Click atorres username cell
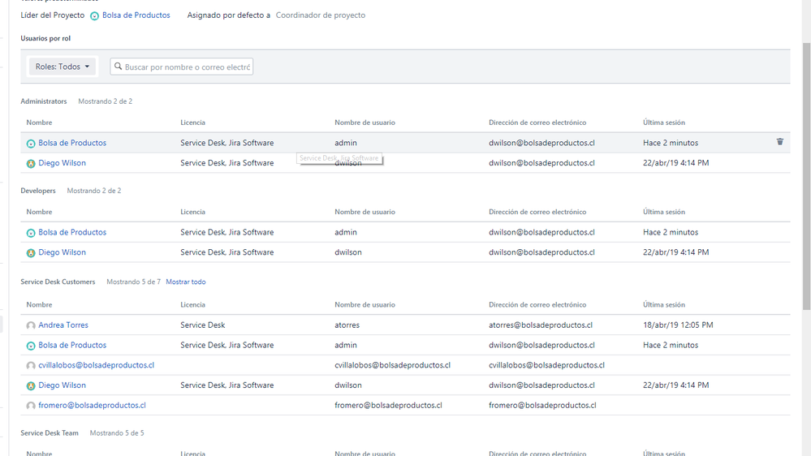Screen dimensions: 811x456 [347, 325]
